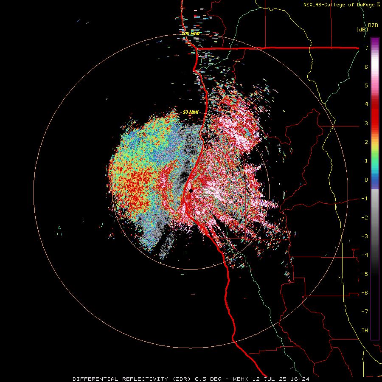
Task: Click the 1 value on the color scale
Action: (366, 161)
